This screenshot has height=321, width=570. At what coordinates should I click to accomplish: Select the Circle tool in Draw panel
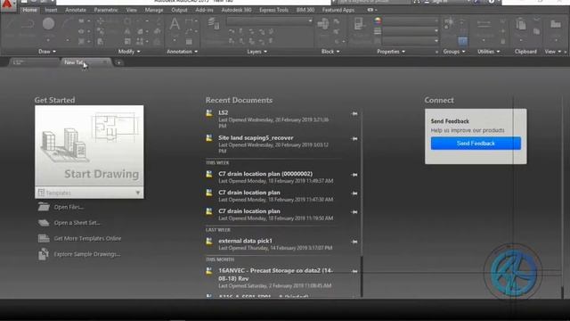pyautogui.click(x=48, y=24)
